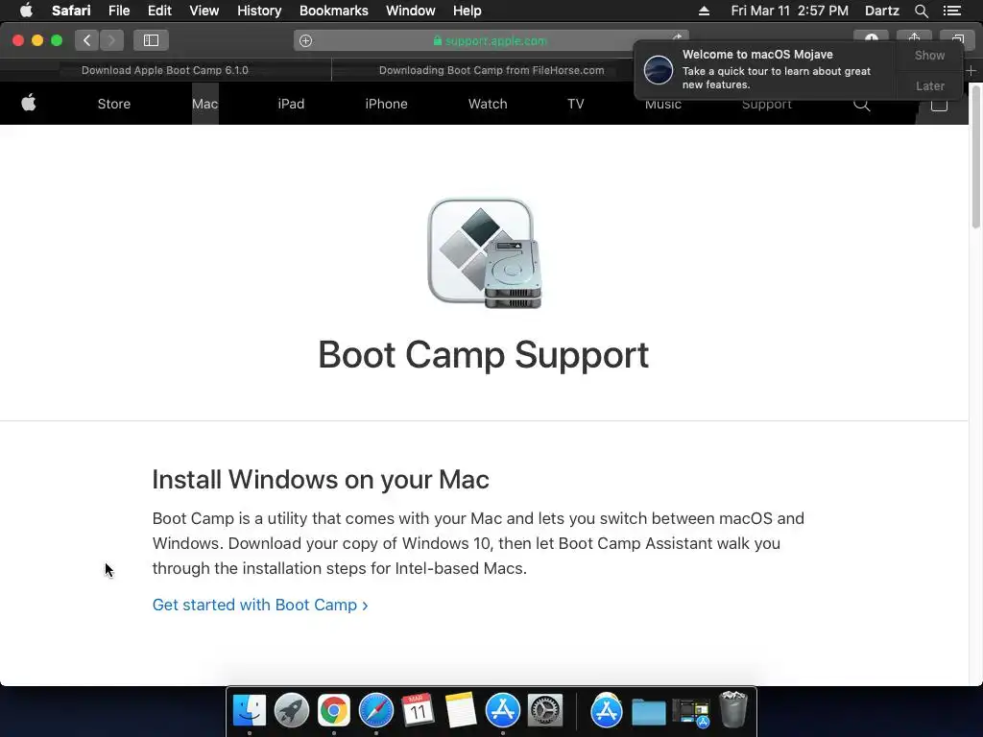Open System Preferences from the Dock
This screenshot has height=737, width=983.
(545, 711)
